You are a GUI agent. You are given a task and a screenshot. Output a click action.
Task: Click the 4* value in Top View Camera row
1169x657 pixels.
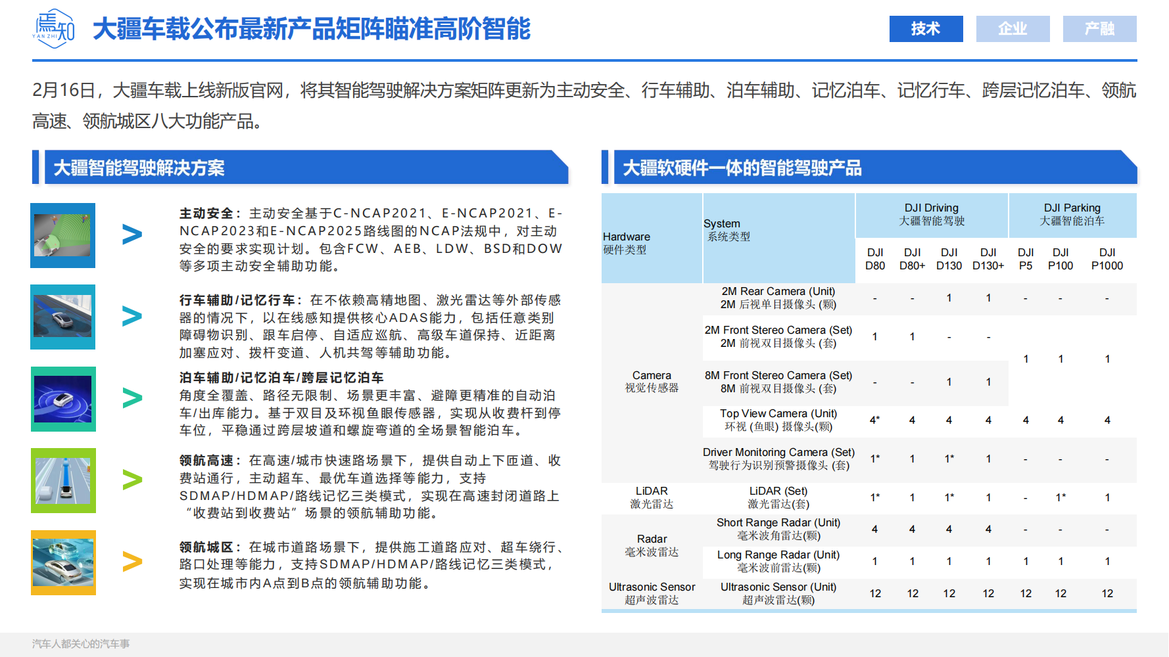click(x=875, y=420)
